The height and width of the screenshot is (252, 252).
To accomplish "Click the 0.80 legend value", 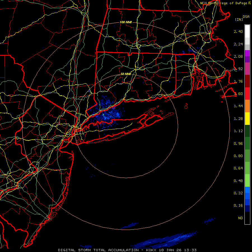I will (x=238, y=156).
